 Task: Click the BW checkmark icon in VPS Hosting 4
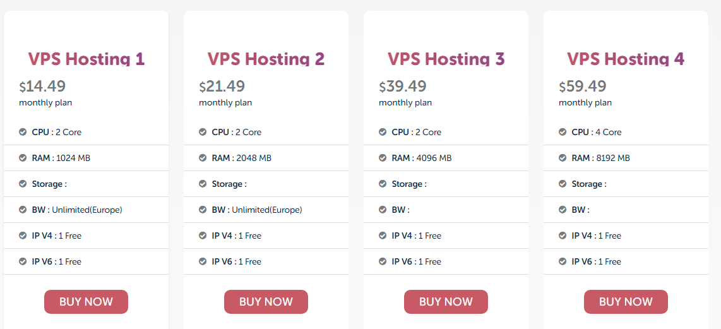[x=563, y=210]
